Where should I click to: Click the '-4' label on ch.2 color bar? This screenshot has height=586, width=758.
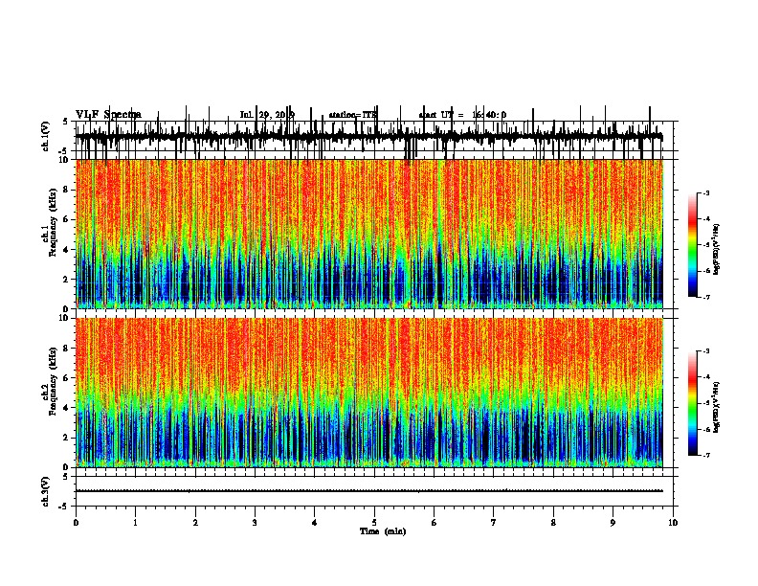click(x=706, y=377)
